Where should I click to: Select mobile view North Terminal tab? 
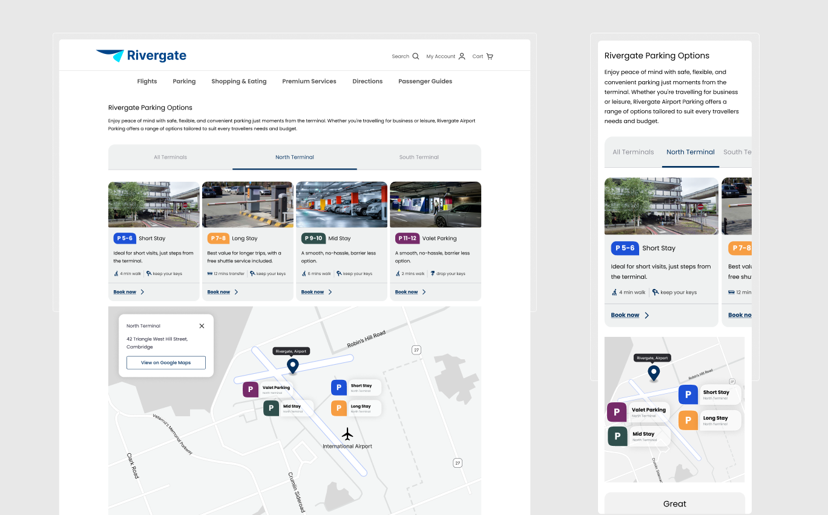point(691,152)
